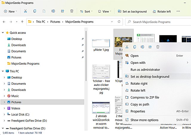
Task: Click the Rename icon in the toolbar
Action: 53,11
